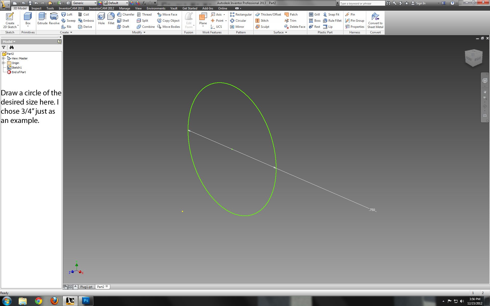The height and width of the screenshot is (306, 490).
Task: Switch to the Plug1.ipt document tab
Action: 86,287
